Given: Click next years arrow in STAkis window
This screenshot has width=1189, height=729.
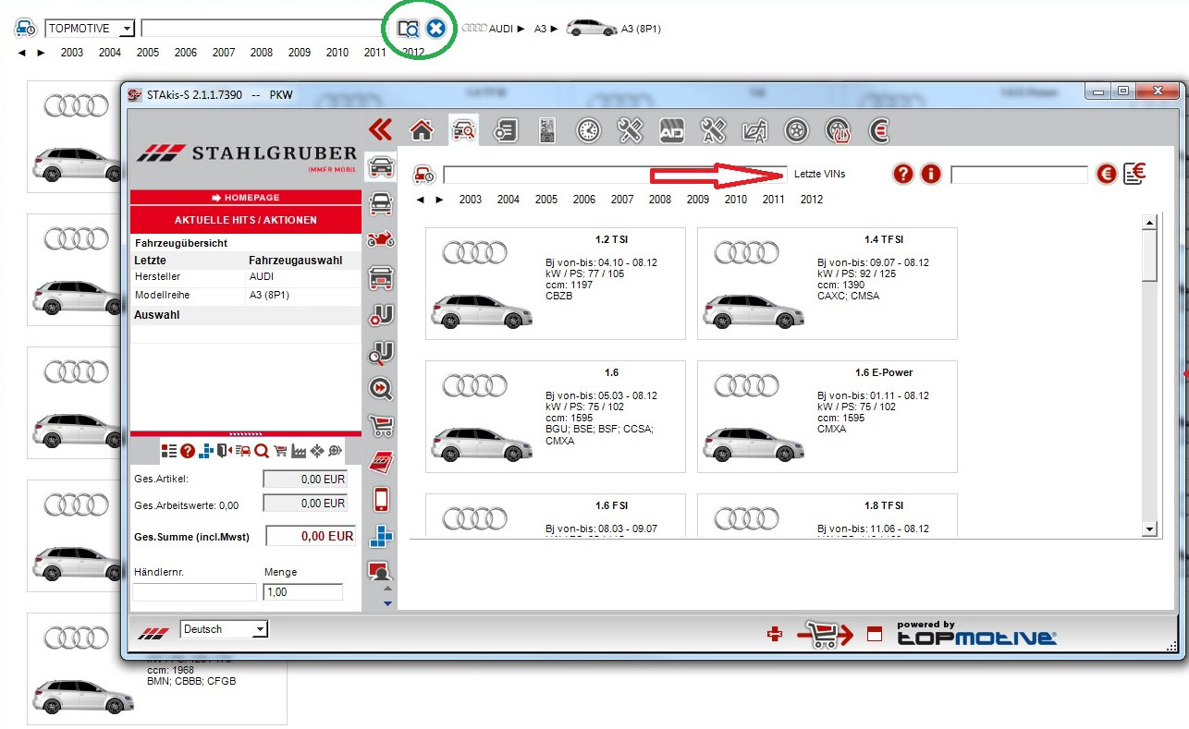Looking at the screenshot, I should (439, 200).
